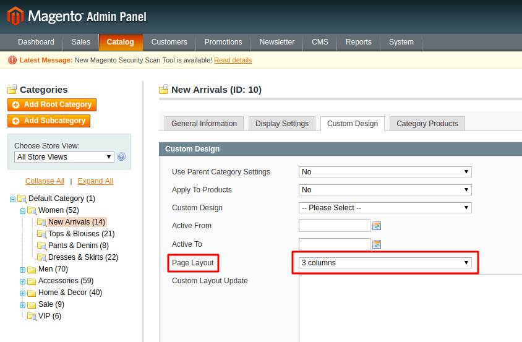Viewport: 522px width, 342px height.
Task: Select the Men (70) category label
Action: (x=53, y=269)
